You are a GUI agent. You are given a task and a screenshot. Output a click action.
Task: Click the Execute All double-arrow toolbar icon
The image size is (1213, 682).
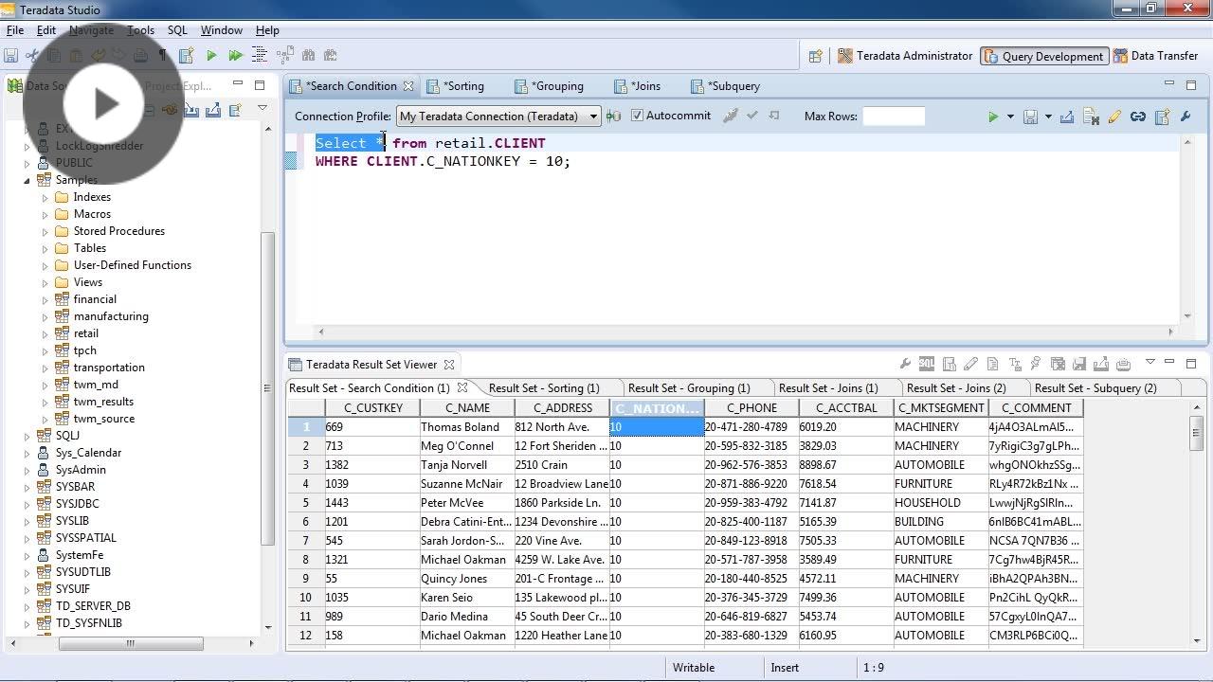pyautogui.click(x=235, y=56)
